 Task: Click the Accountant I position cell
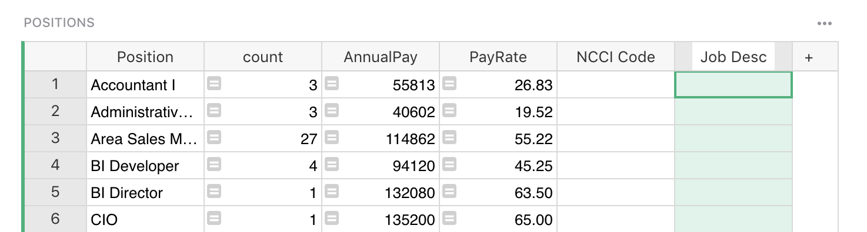145,85
